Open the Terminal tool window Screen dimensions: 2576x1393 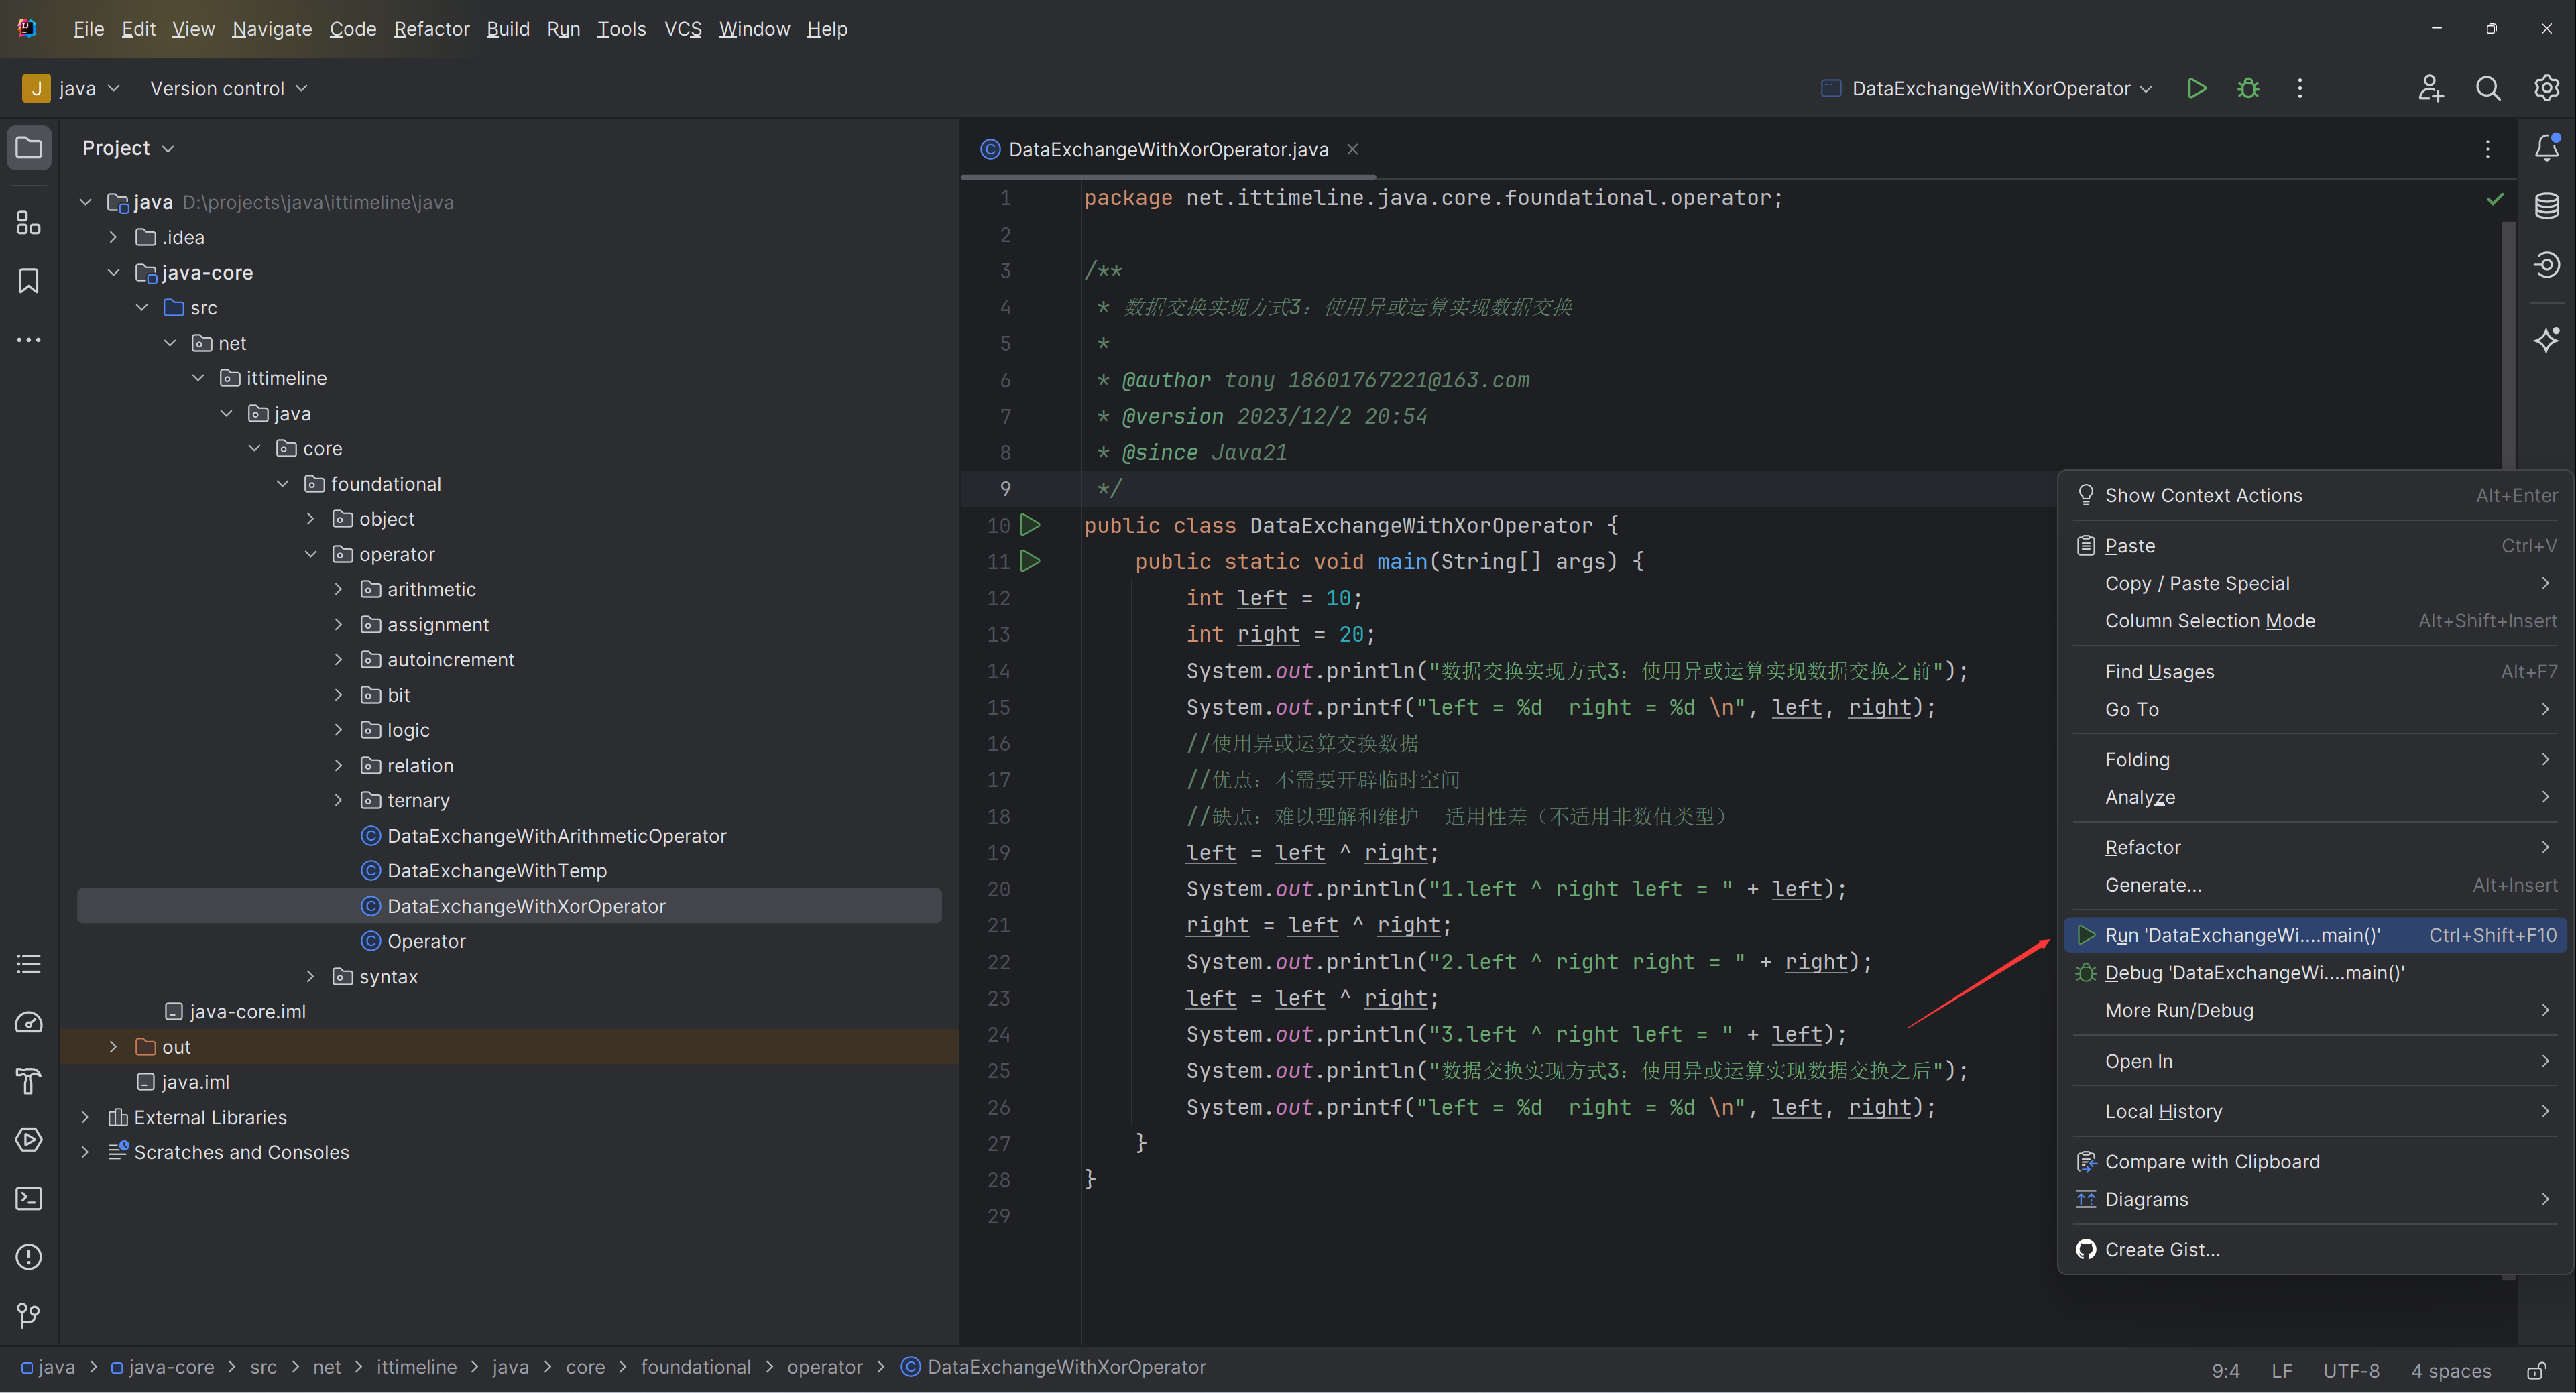tap(29, 1198)
